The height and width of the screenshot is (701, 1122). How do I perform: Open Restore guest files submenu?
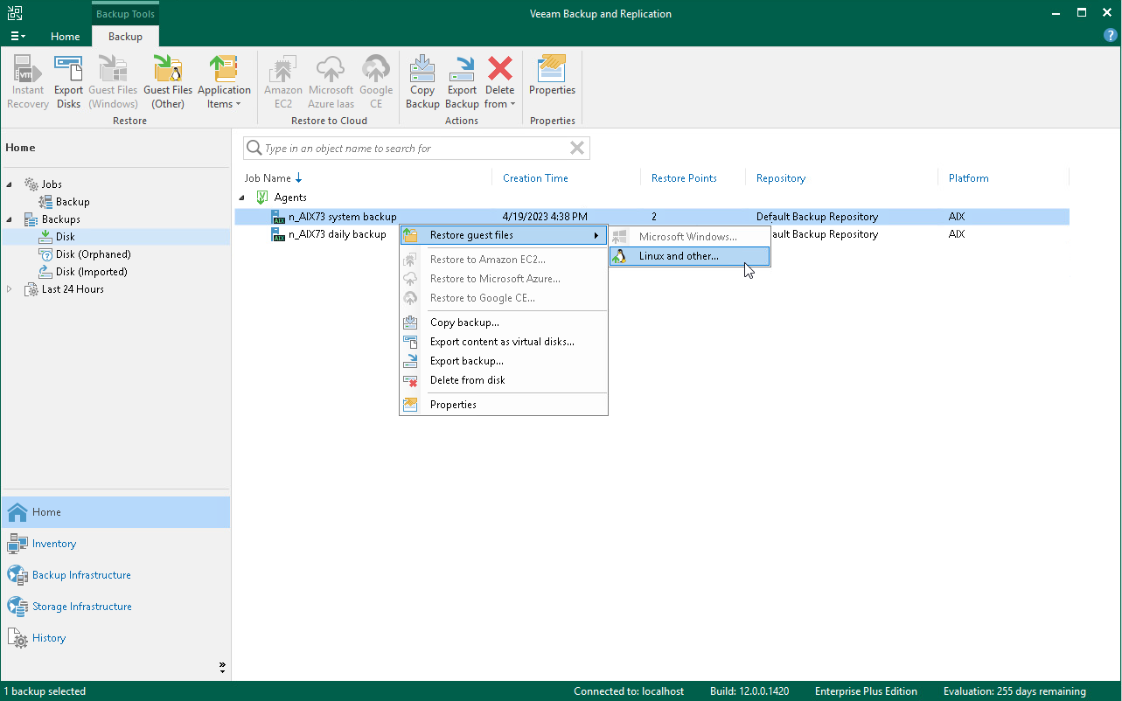[504, 235]
